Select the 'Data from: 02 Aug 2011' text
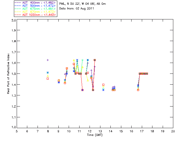 (x=76, y=9)
